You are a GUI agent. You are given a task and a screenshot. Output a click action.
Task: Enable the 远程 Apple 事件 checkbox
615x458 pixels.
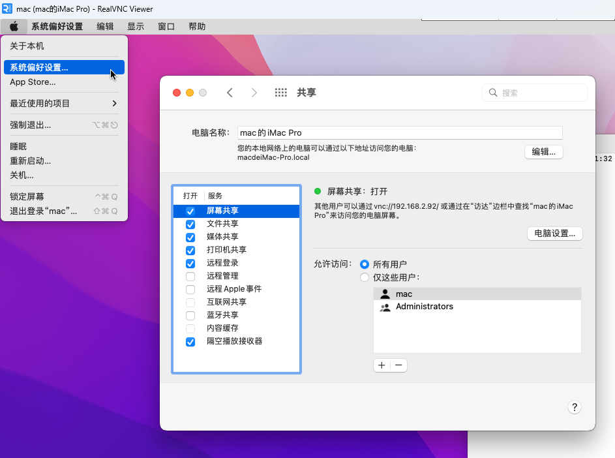(190, 290)
